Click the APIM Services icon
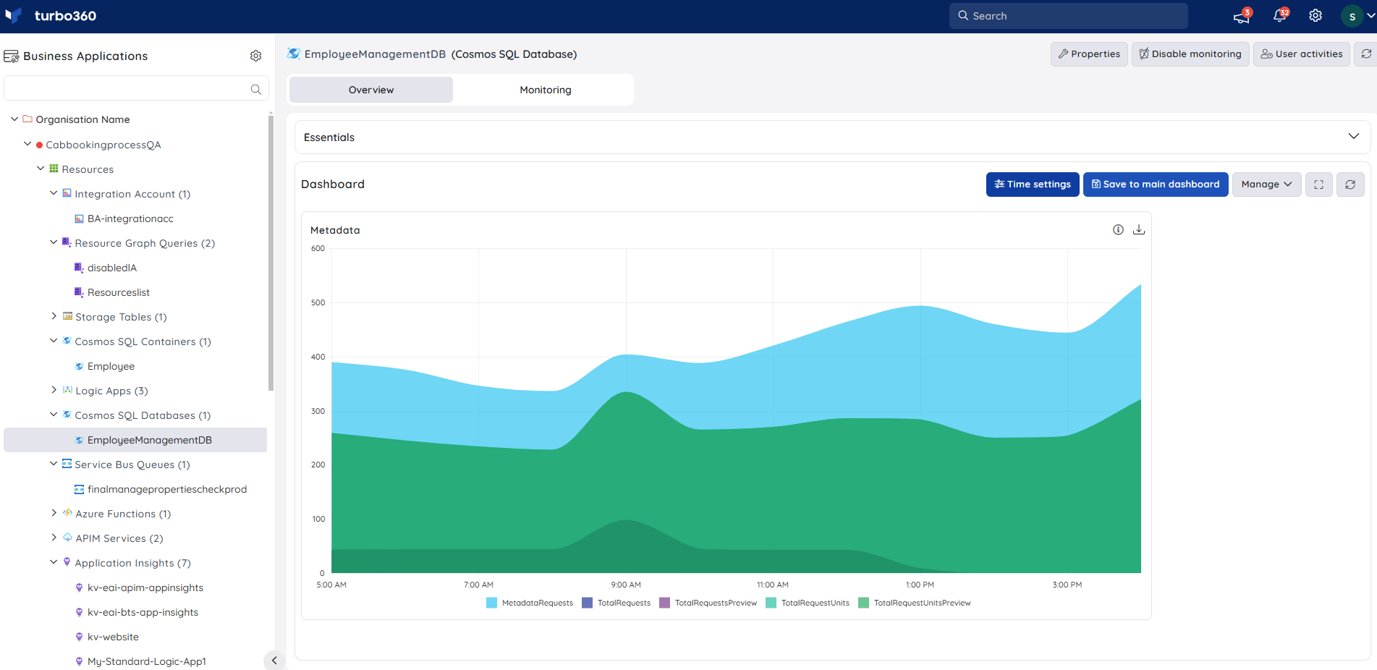Screen dimensions: 1377x670 (67, 538)
